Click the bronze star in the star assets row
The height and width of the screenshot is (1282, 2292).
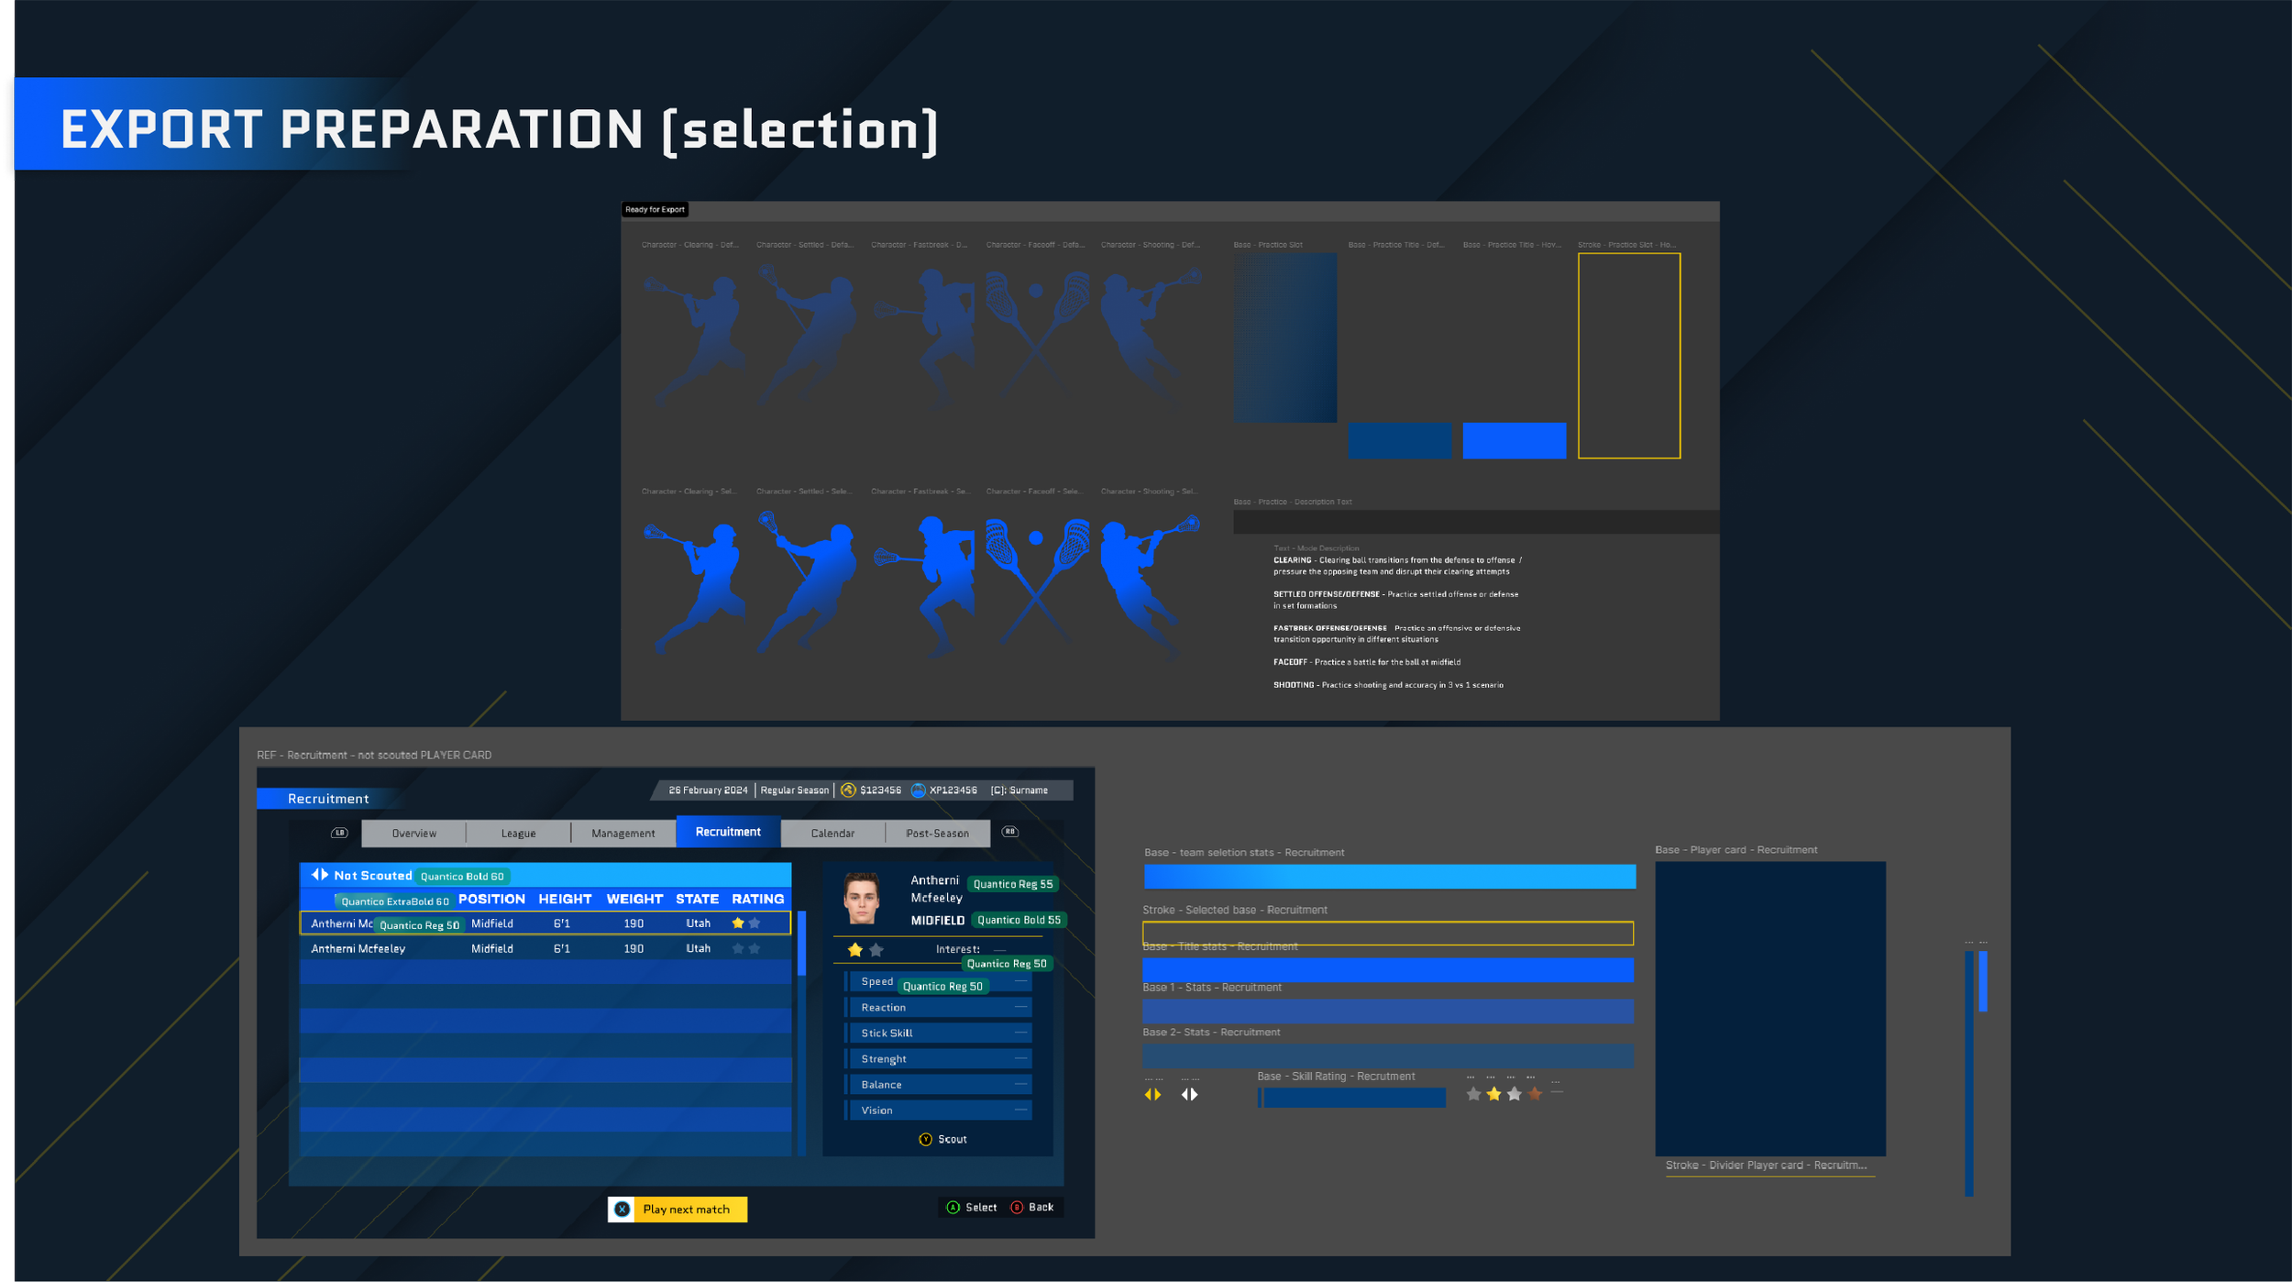pos(1535,1093)
